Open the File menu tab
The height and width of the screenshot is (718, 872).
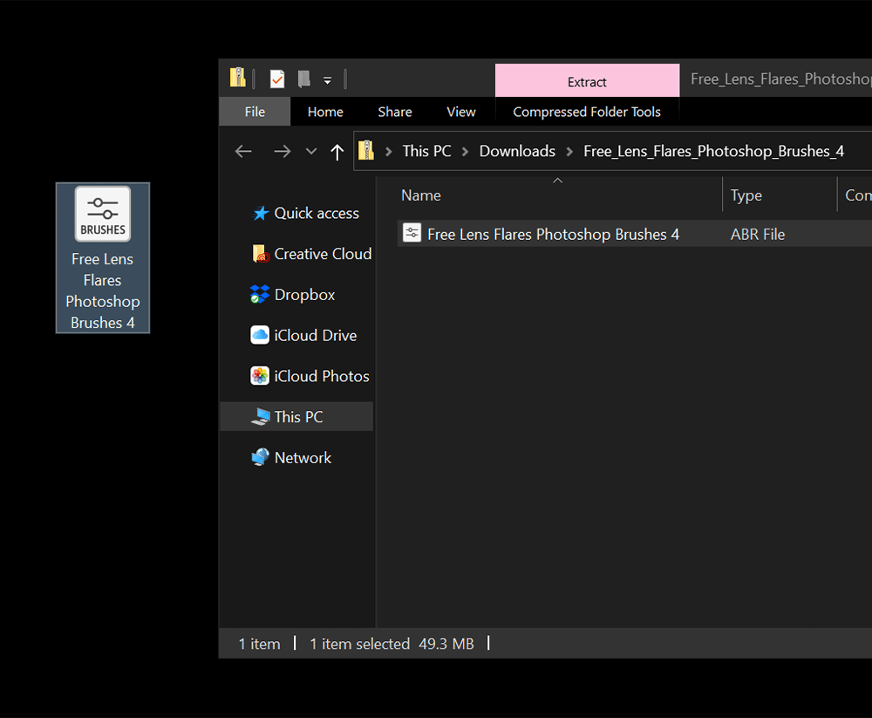[255, 112]
